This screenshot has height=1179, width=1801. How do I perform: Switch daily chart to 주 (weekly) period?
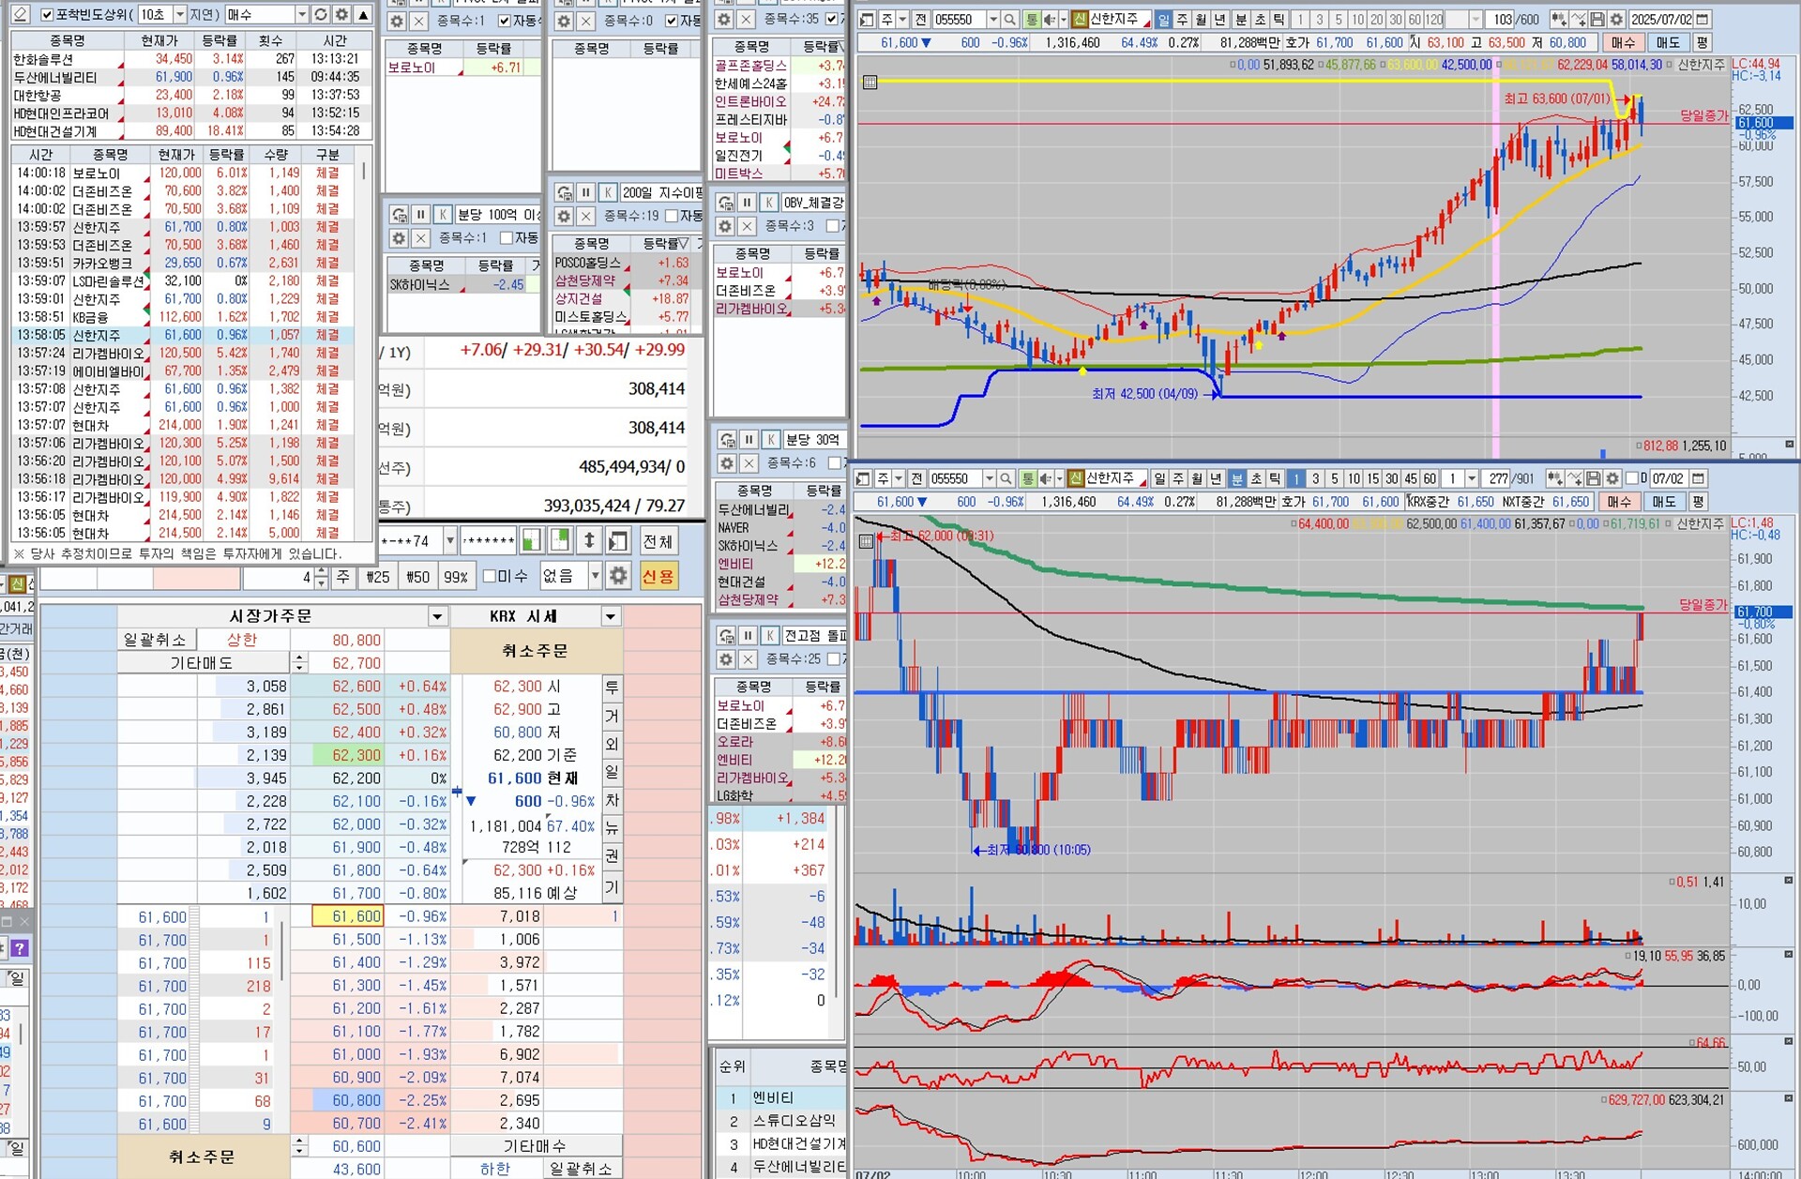pyautogui.click(x=1182, y=20)
